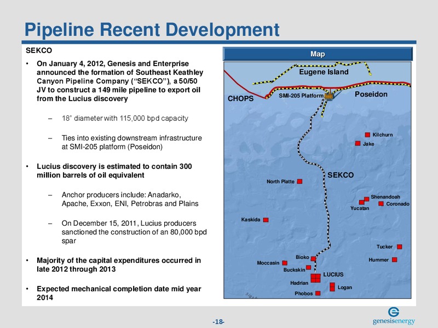Click the CHOPS map label
Viewport: 438px width, 328px height.
(x=241, y=98)
